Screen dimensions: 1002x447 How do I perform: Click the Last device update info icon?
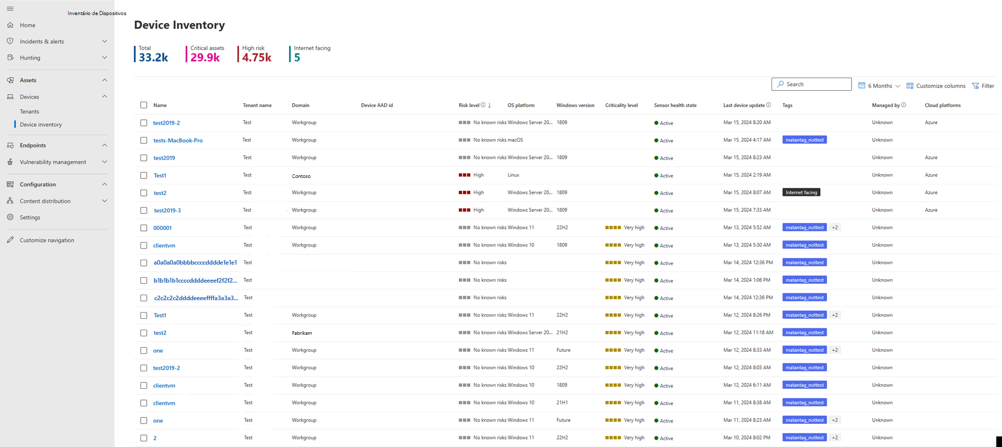(x=769, y=105)
